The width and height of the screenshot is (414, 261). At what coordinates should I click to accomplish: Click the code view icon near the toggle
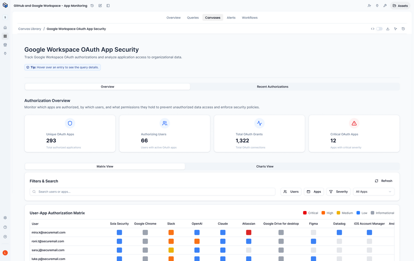(x=373, y=28)
